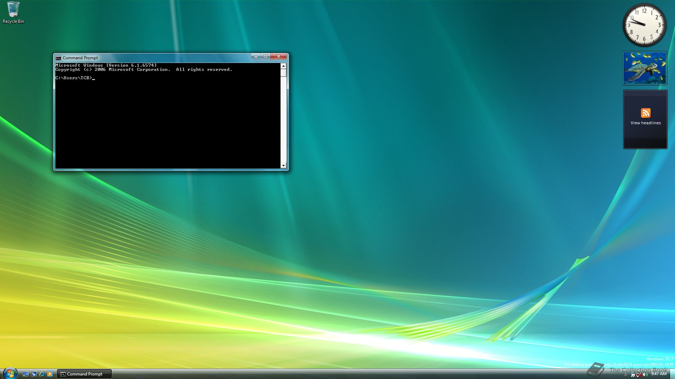Click the analog clock gadget

coord(644,25)
